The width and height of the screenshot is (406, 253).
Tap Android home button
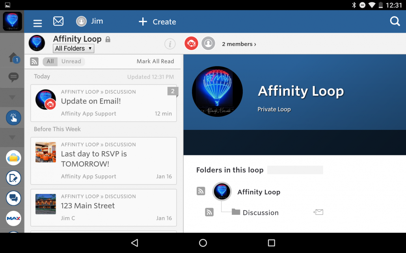(x=203, y=243)
